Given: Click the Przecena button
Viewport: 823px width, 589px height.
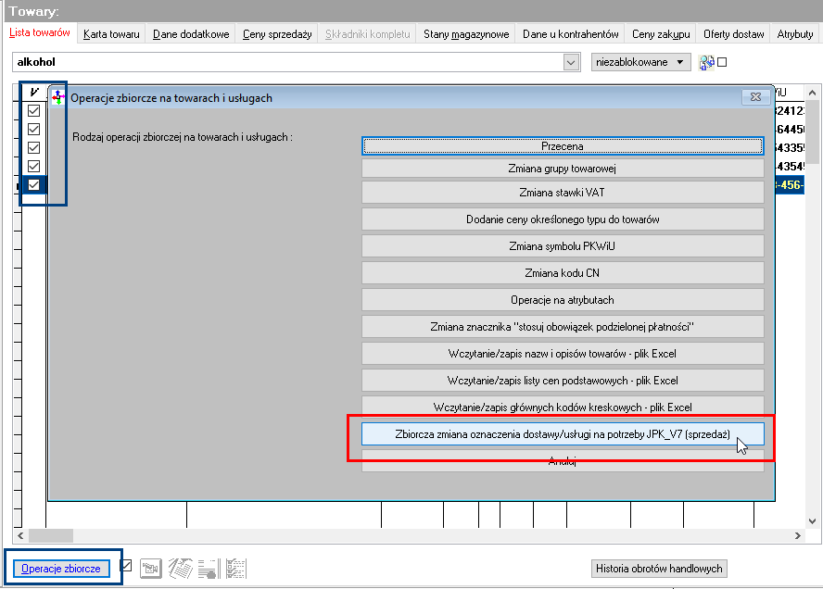Looking at the screenshot, I should point(563,146).
